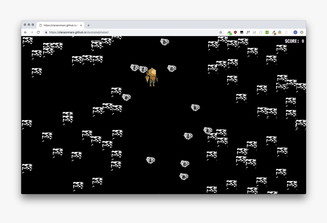
Task: Click the faded circular extension icon
Action: [x=261, y=32]
